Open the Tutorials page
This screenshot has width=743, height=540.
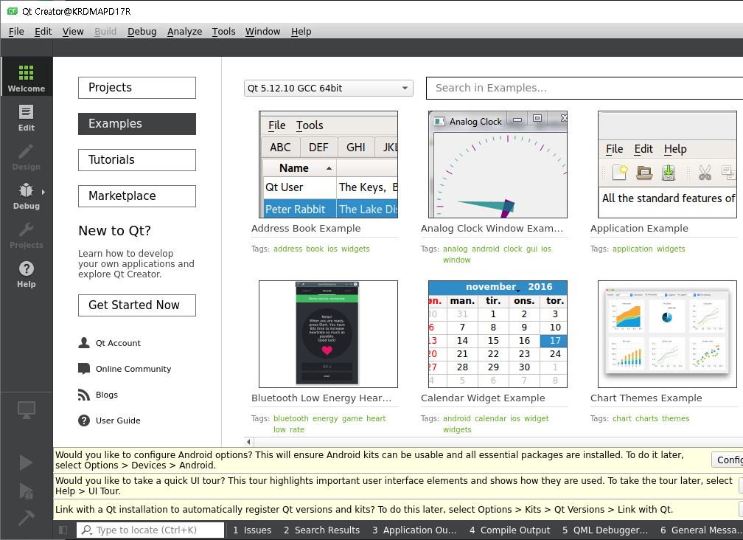click(137, 160)
